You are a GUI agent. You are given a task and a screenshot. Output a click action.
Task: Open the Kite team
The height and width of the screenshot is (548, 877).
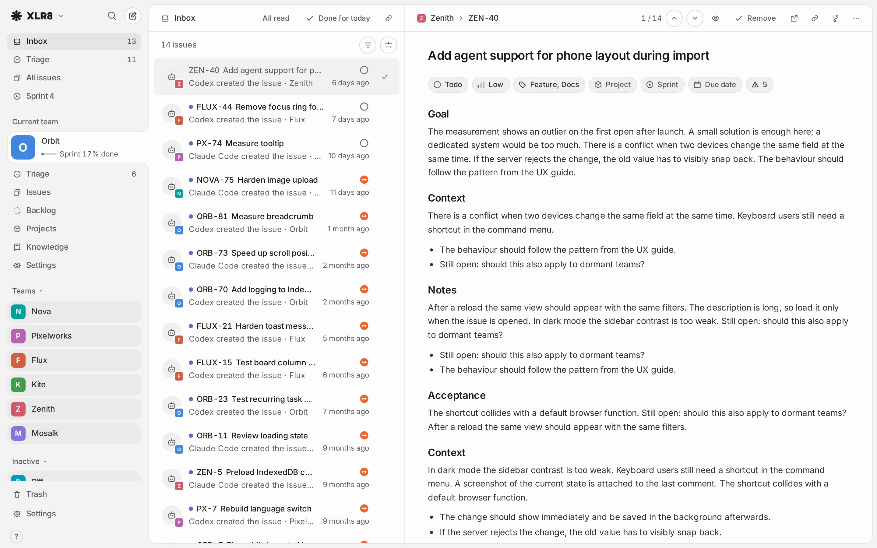[74, 385]
